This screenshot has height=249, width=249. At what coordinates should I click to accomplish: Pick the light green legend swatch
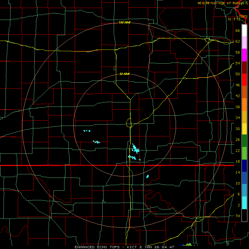tap(244, 153)
